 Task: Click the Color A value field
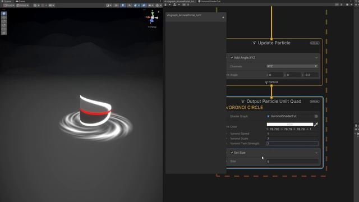point(314,130)
